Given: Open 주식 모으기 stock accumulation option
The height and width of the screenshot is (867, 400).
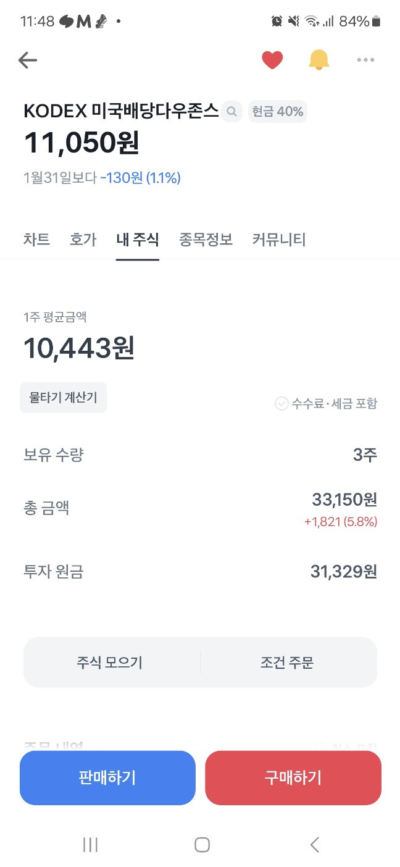Looking at the screenshot, I should coord(110,662).
